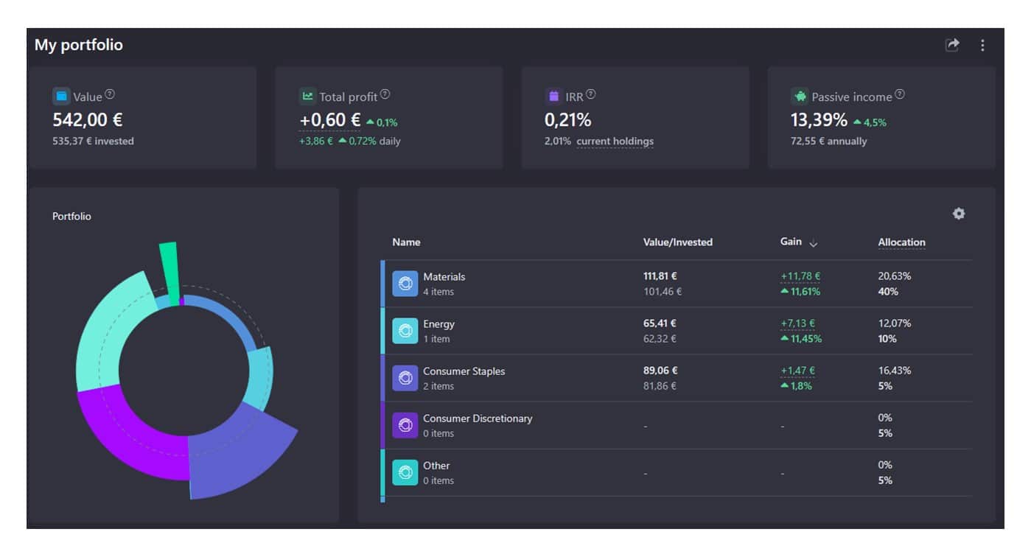Click the Value/Invested column header
This screenshot has height=557, width=1031.
pyautogui.click(x=677, y=242)
